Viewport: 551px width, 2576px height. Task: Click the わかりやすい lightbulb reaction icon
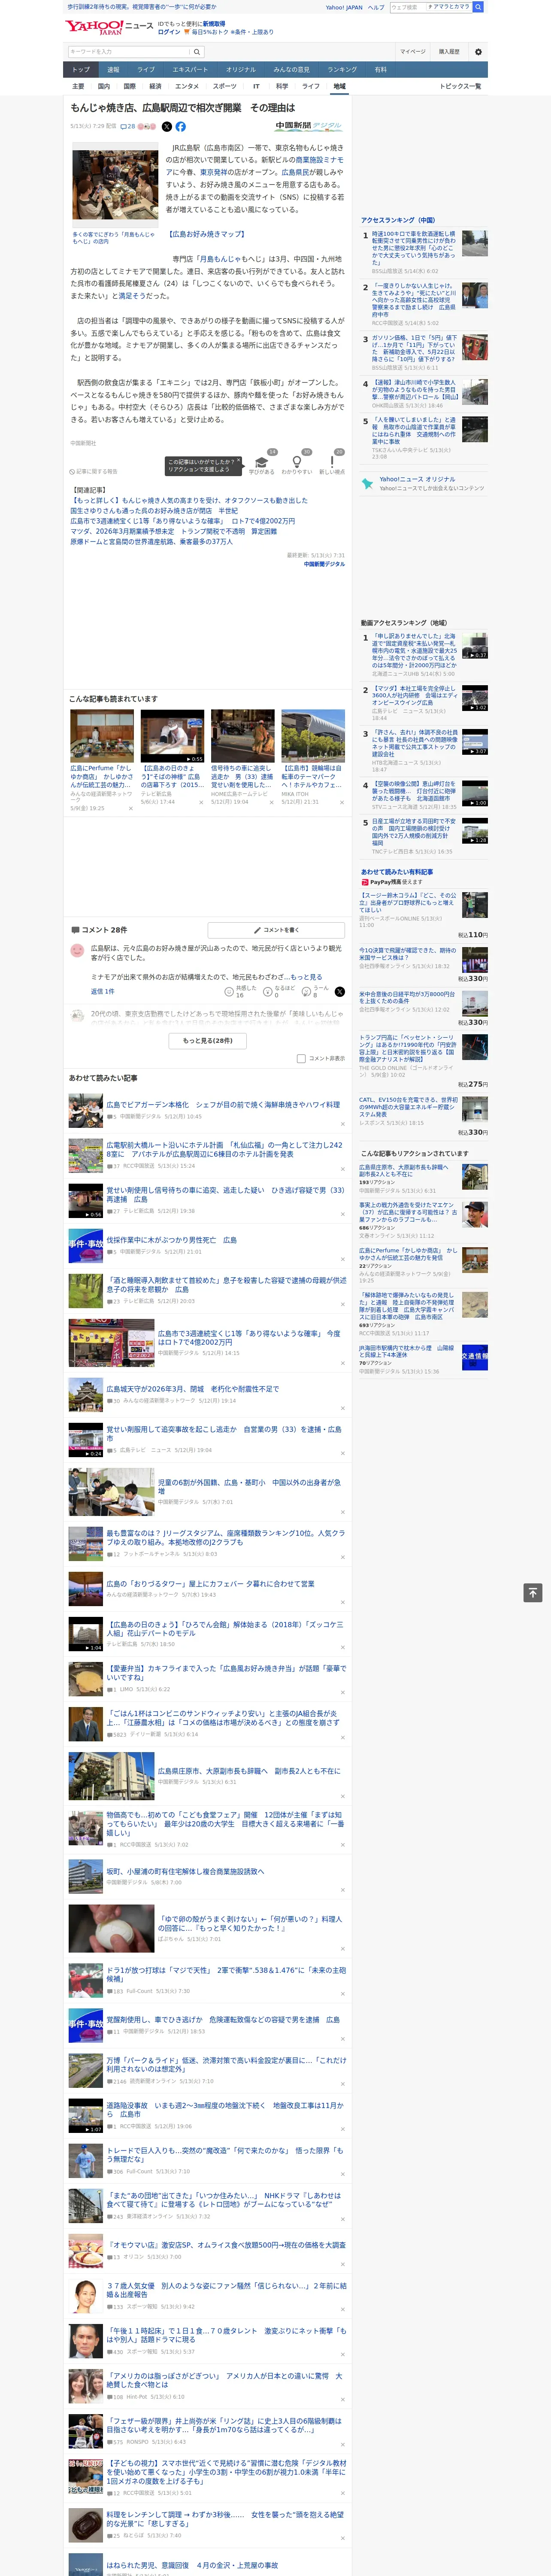pyautogui.click(x=296, y=462)
